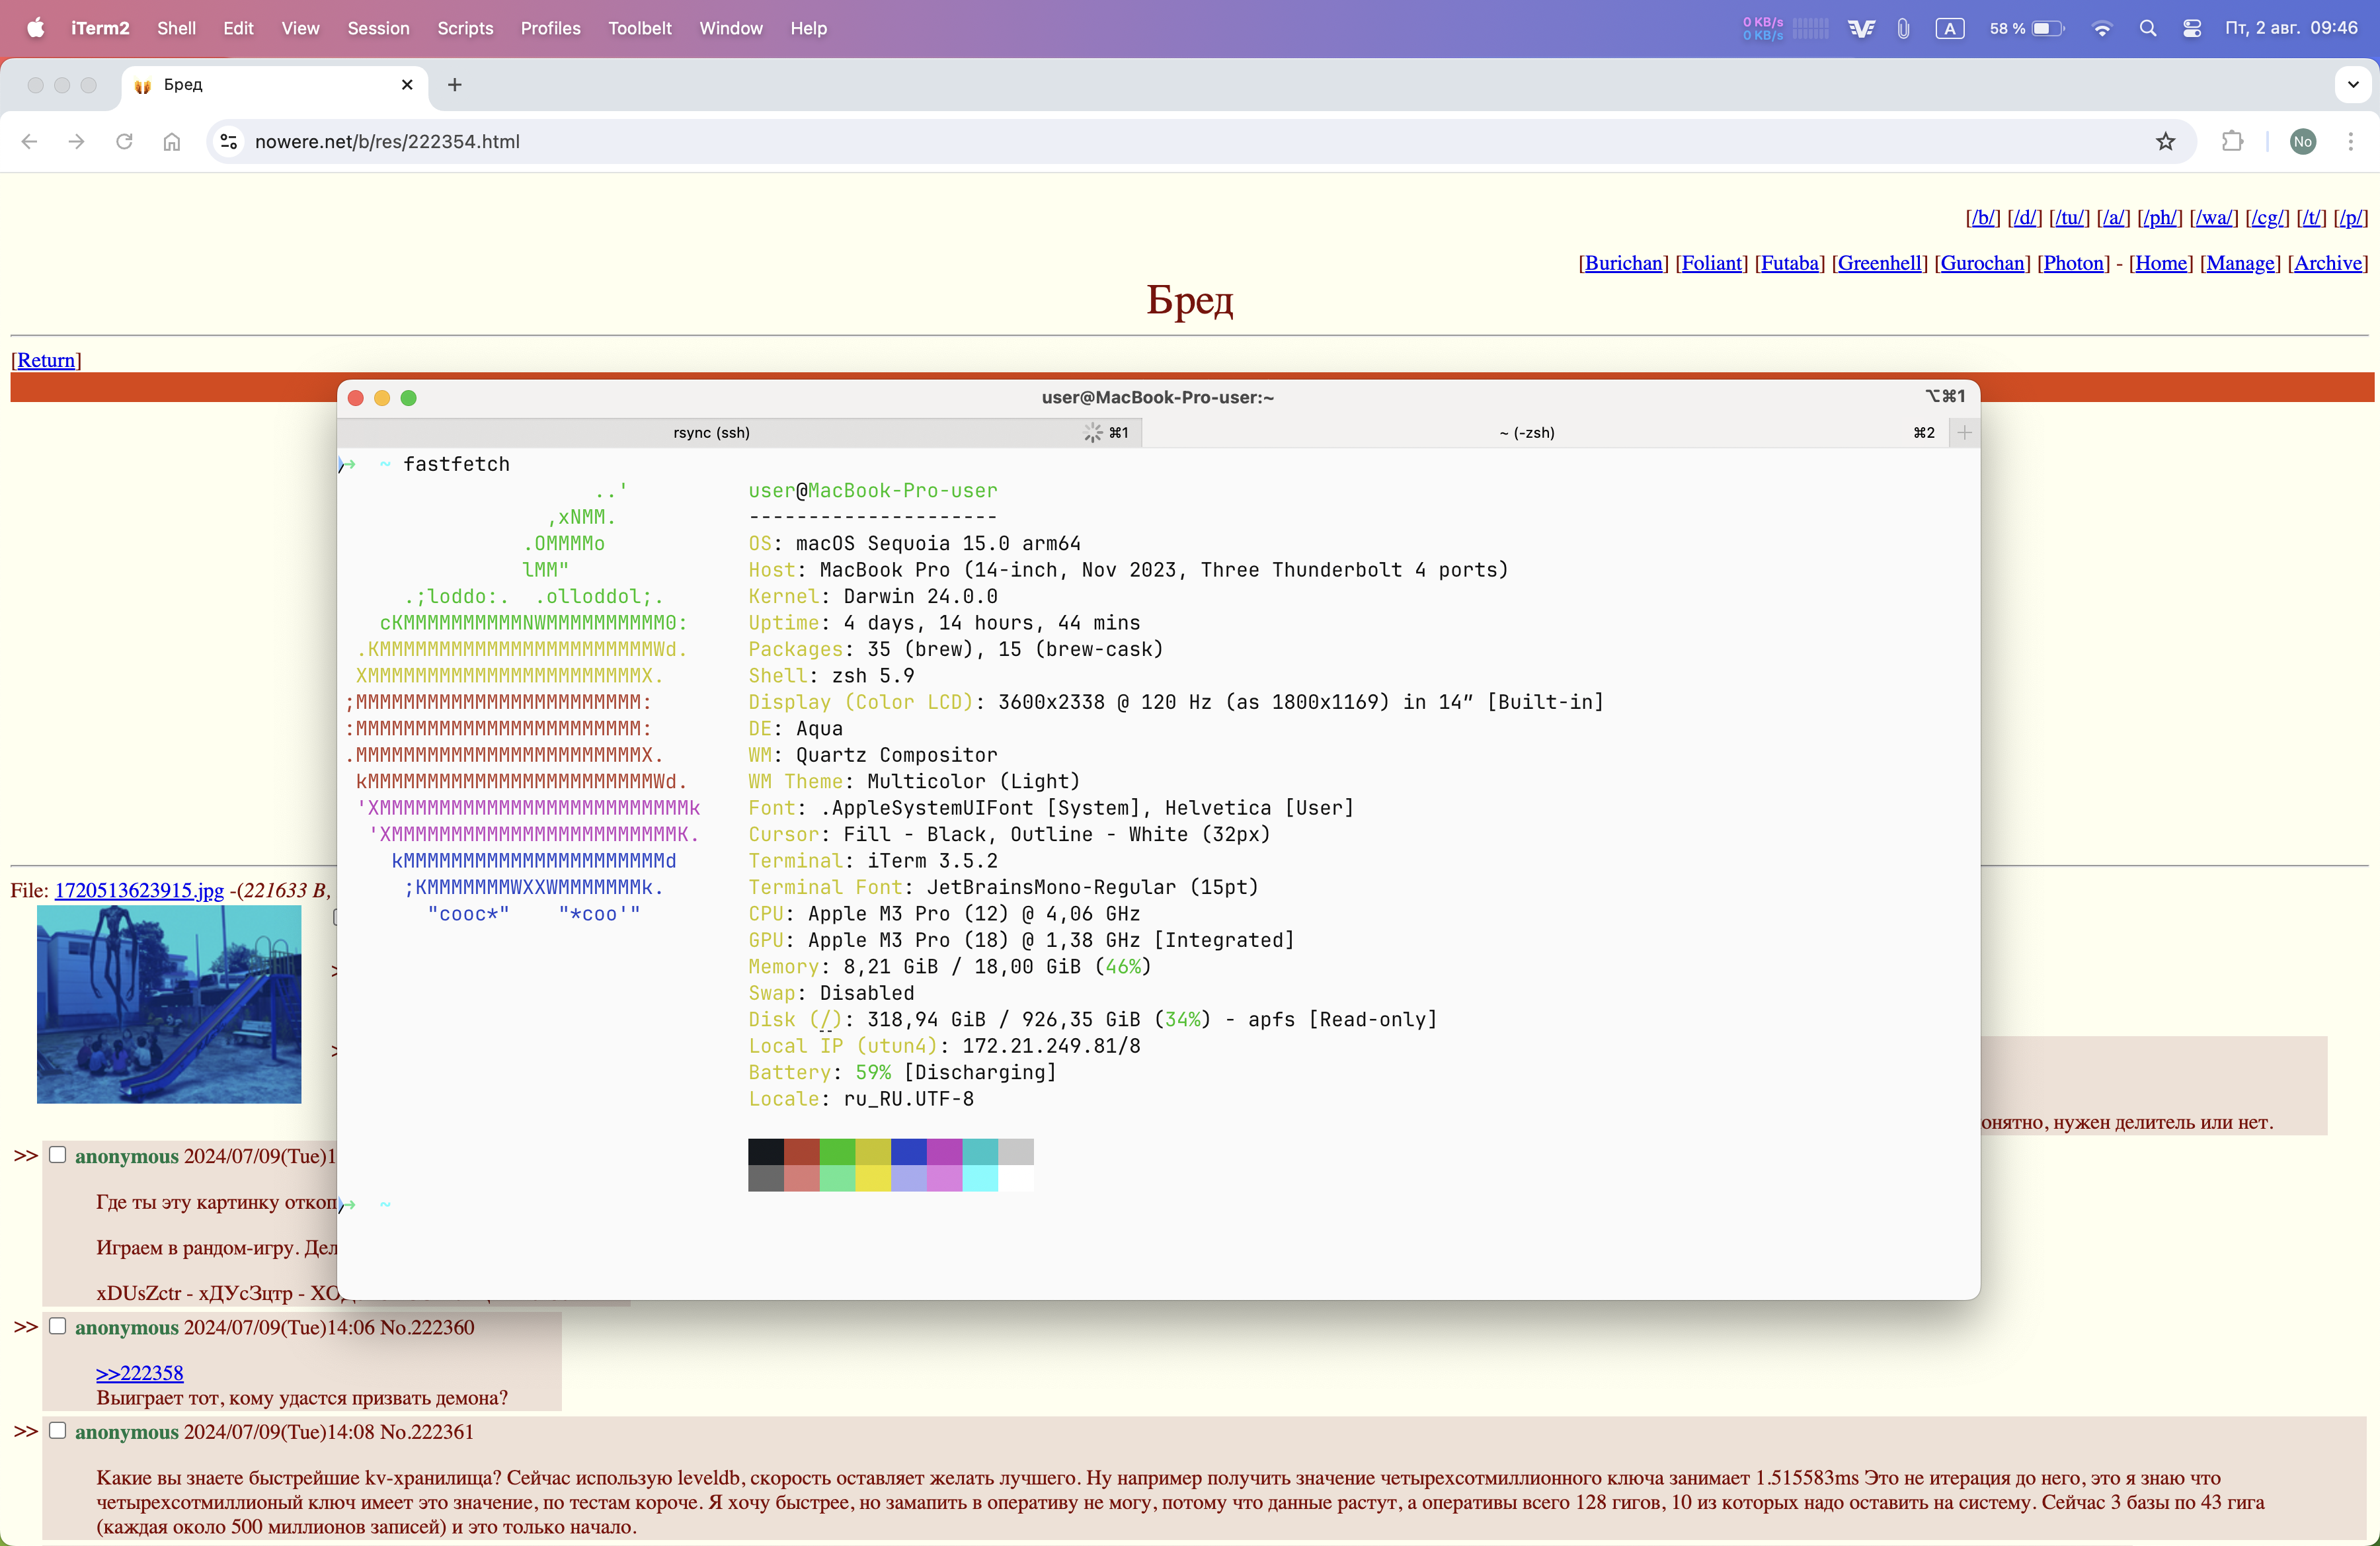Follow the >>222358 reply link
The image size is (2380, 1546).
pyautogui.click(x=140, y=1373)
